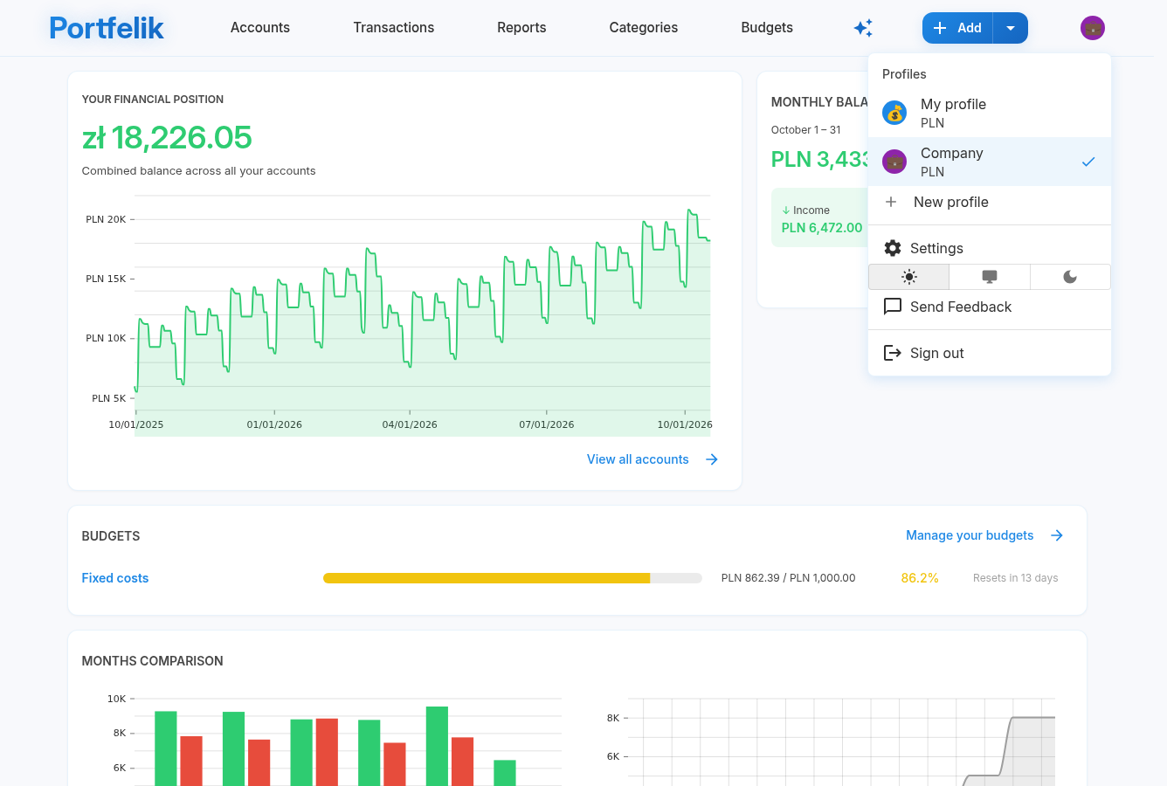Click the checkmark on the Company profile
Image resolution: width=1167 pixels, height=786 pixels.
[x=1088, y=162]
